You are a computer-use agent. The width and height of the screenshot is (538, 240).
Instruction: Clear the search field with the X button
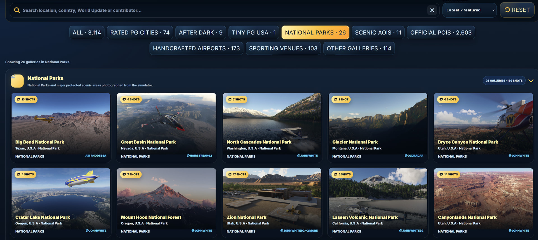click(432, 10)
